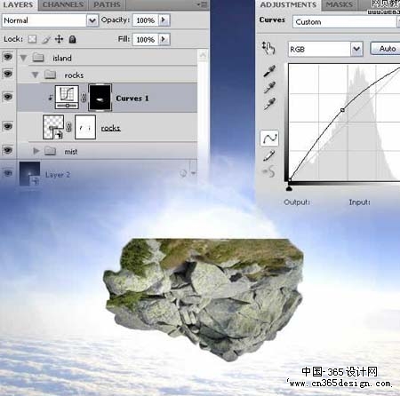Hide the Curves 1 layer

[8, 97]
